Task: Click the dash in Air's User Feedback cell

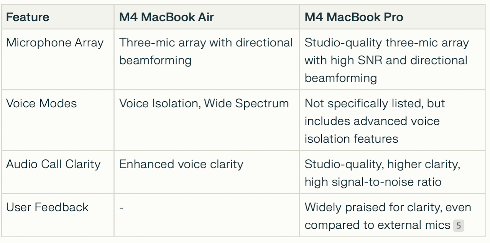Action: 121,207
